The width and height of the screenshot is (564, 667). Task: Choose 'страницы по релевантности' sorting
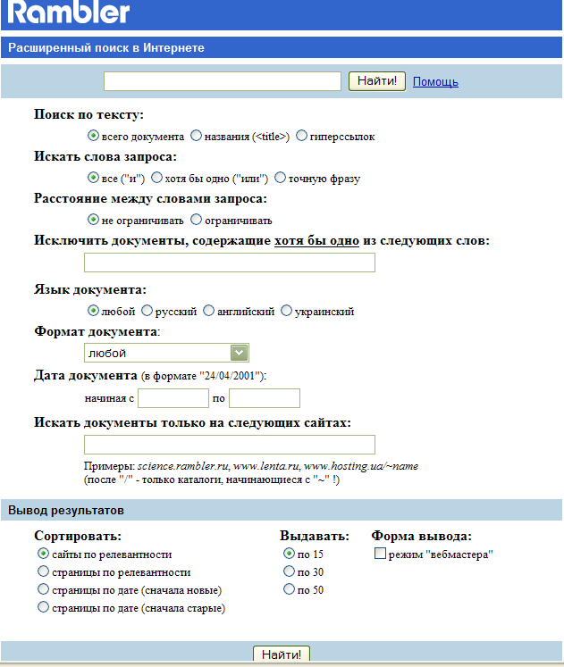coord(43,571)
